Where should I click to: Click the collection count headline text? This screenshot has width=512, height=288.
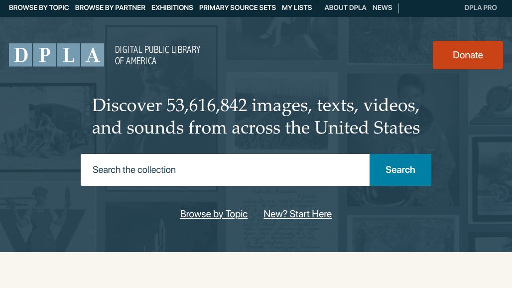[256, 116]
